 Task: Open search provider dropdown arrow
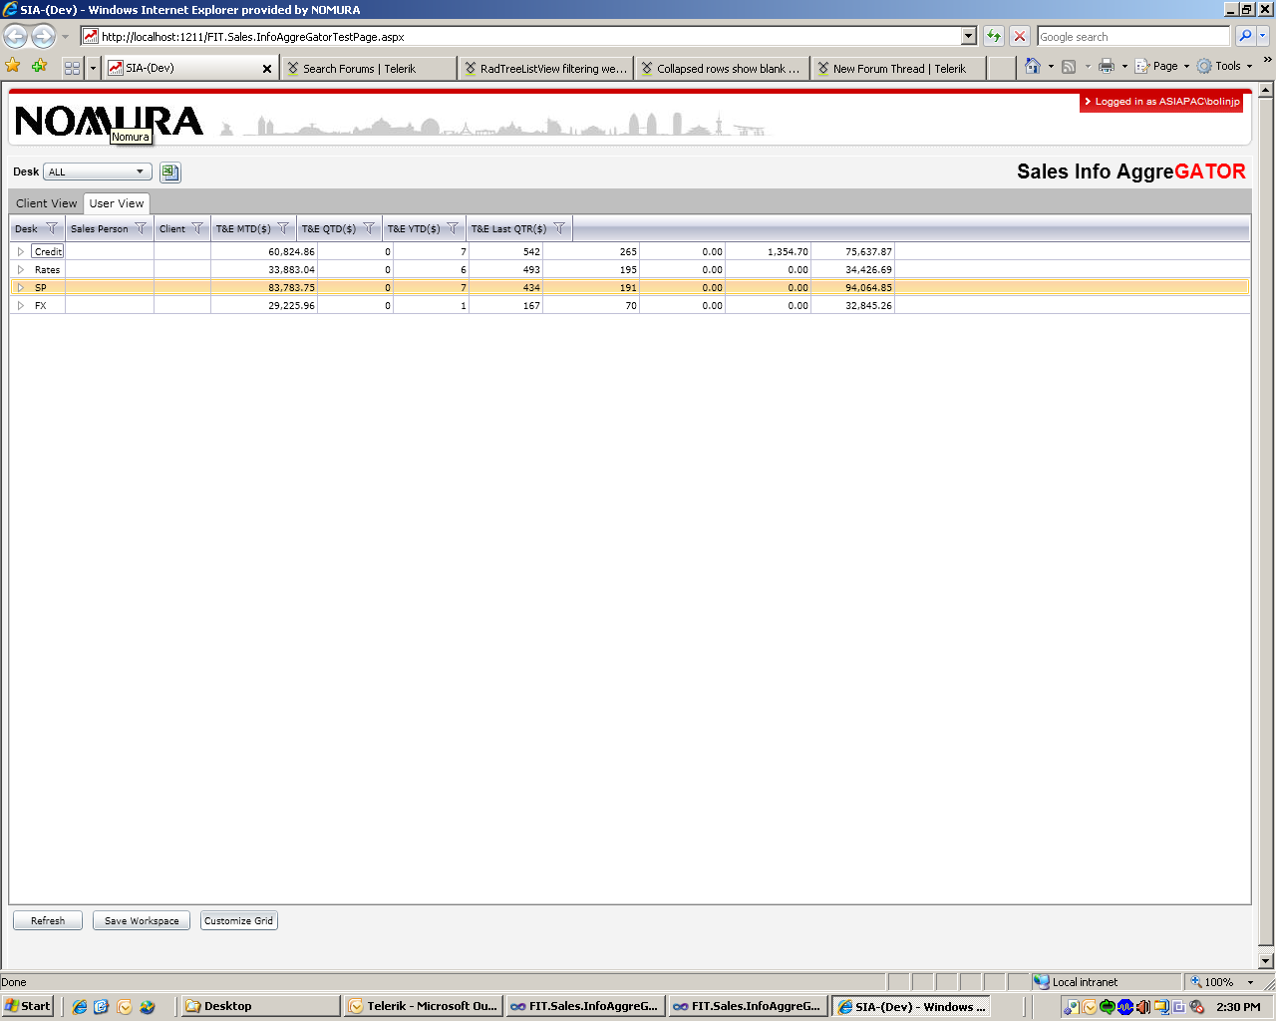pos(1263,37)
